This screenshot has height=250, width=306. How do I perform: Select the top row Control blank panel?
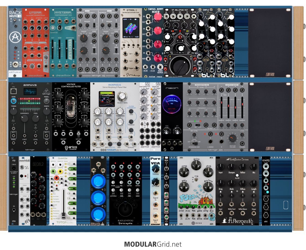[x=270, y=43]
